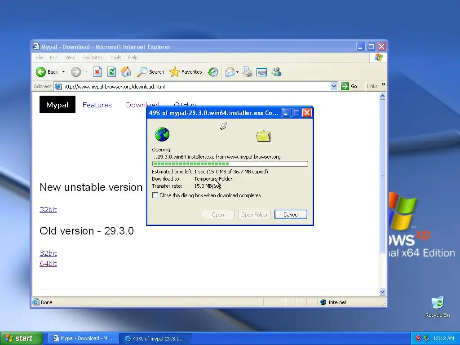
Task: Expand the Mail button dropdown arrow
Action: [237, 72]
